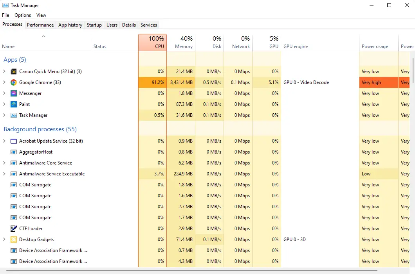Viewport: 415px width, 277px height.
Task: Click the Canon Quick Menu app icon
Action: click(x=13, y=71)
